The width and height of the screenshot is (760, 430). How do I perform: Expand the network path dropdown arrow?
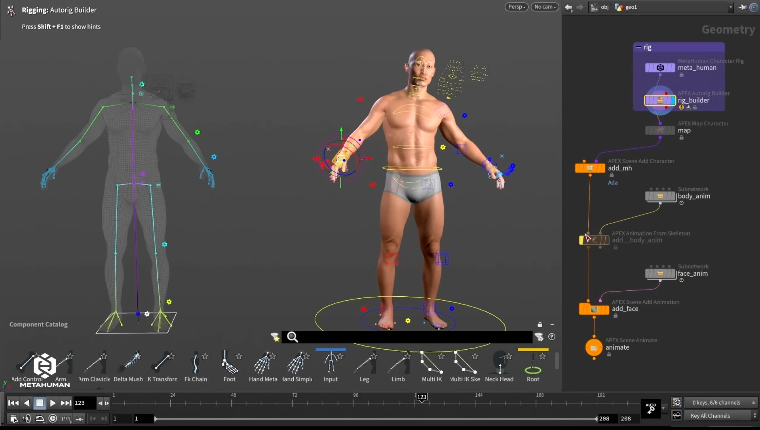pyautogui.click(x=730, y=7)
